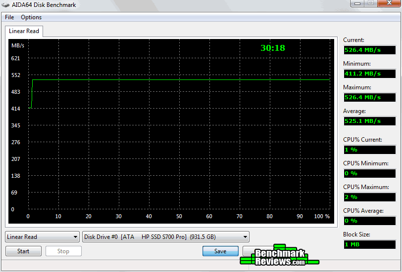Expand the Linear Read test type dropdown
Viewport: 402px width, 272px height.
click(x=42, y=237)
